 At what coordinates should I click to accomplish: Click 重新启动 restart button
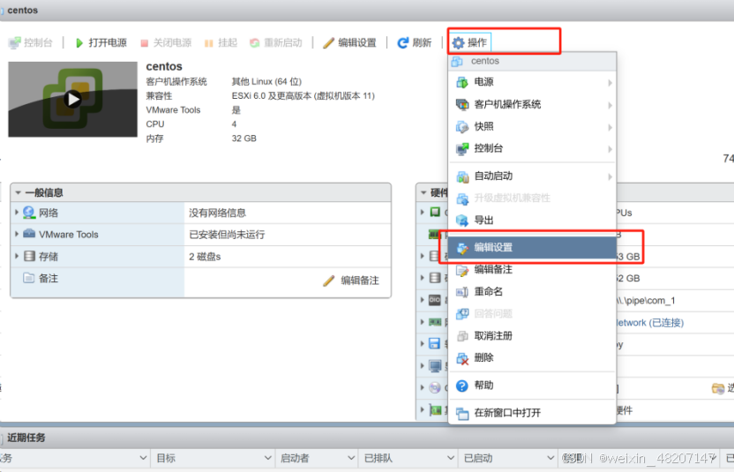(x=276, y=42)
